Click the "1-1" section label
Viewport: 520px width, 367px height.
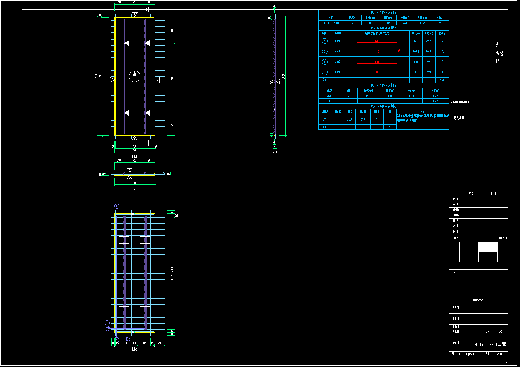[134, 189]
